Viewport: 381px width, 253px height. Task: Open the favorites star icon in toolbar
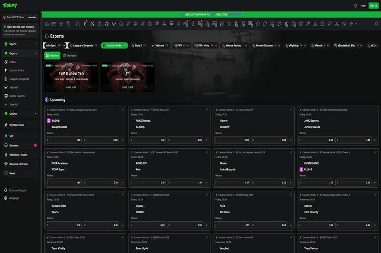[61, 24]
